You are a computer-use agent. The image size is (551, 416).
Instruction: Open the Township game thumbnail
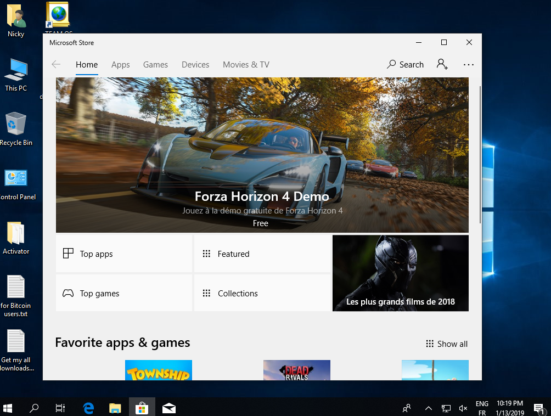click(159, 370)
